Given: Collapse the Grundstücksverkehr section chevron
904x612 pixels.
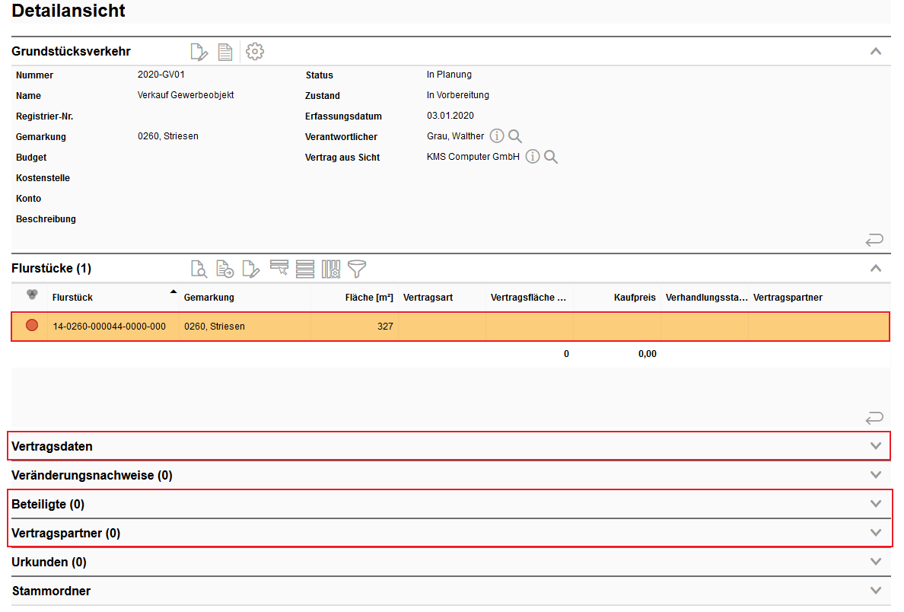Looking at the screenshot, I should (x=876, y=52).
